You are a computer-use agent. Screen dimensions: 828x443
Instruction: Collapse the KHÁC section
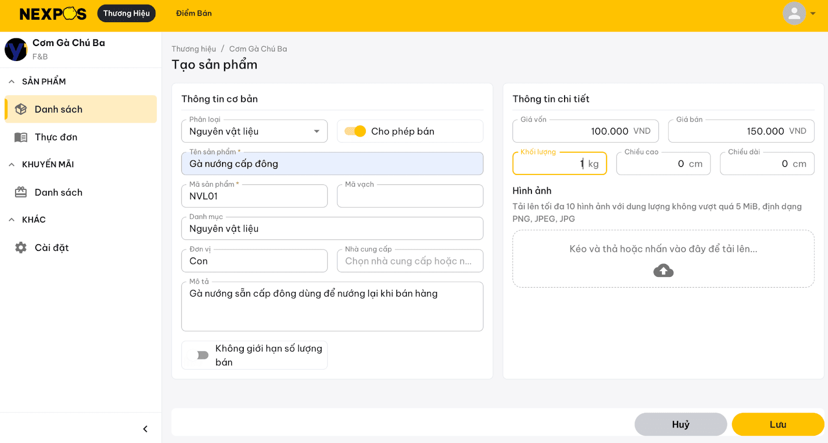tap(11, 219)
